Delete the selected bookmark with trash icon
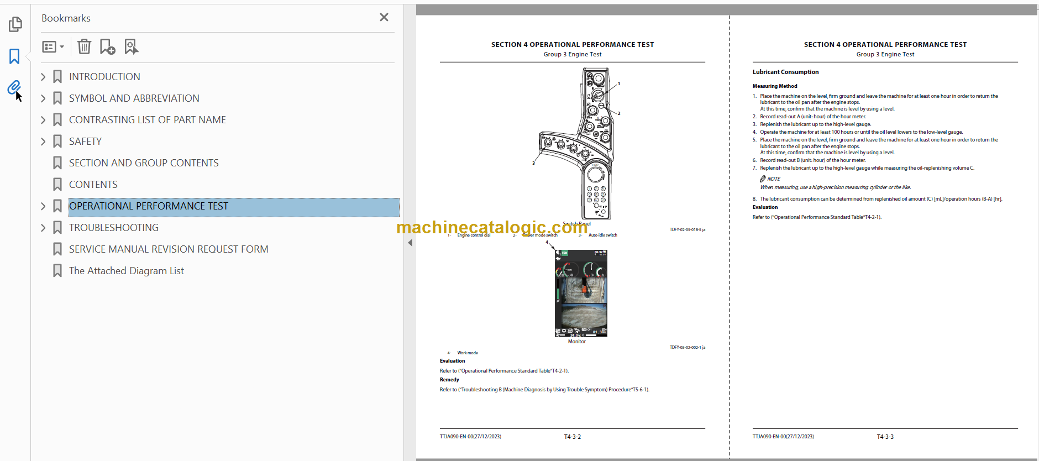 coord(84,46)
